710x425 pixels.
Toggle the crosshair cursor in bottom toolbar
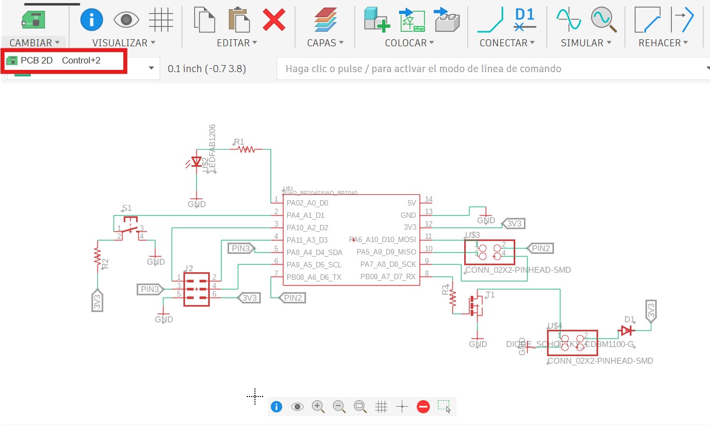(x=402, y=407)
